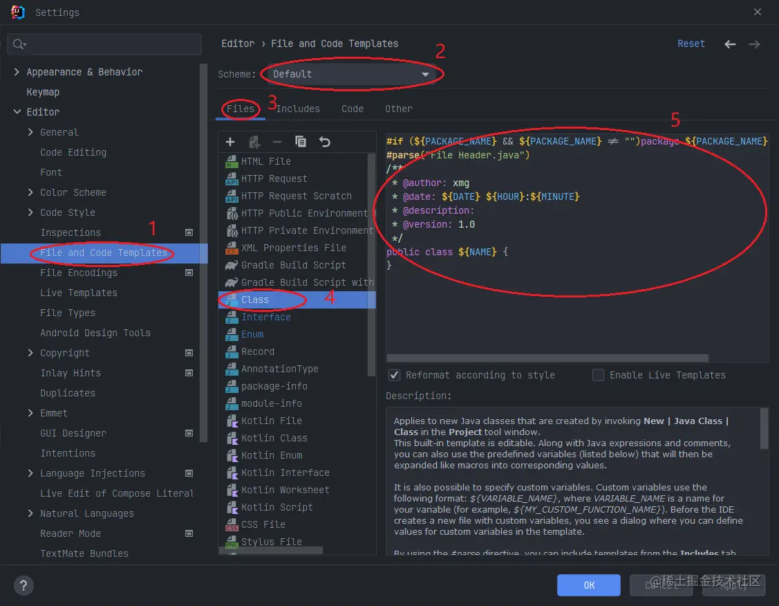Click the Create Child Template File icon
This screenshot has height=606, width=779.
[254, 143]
